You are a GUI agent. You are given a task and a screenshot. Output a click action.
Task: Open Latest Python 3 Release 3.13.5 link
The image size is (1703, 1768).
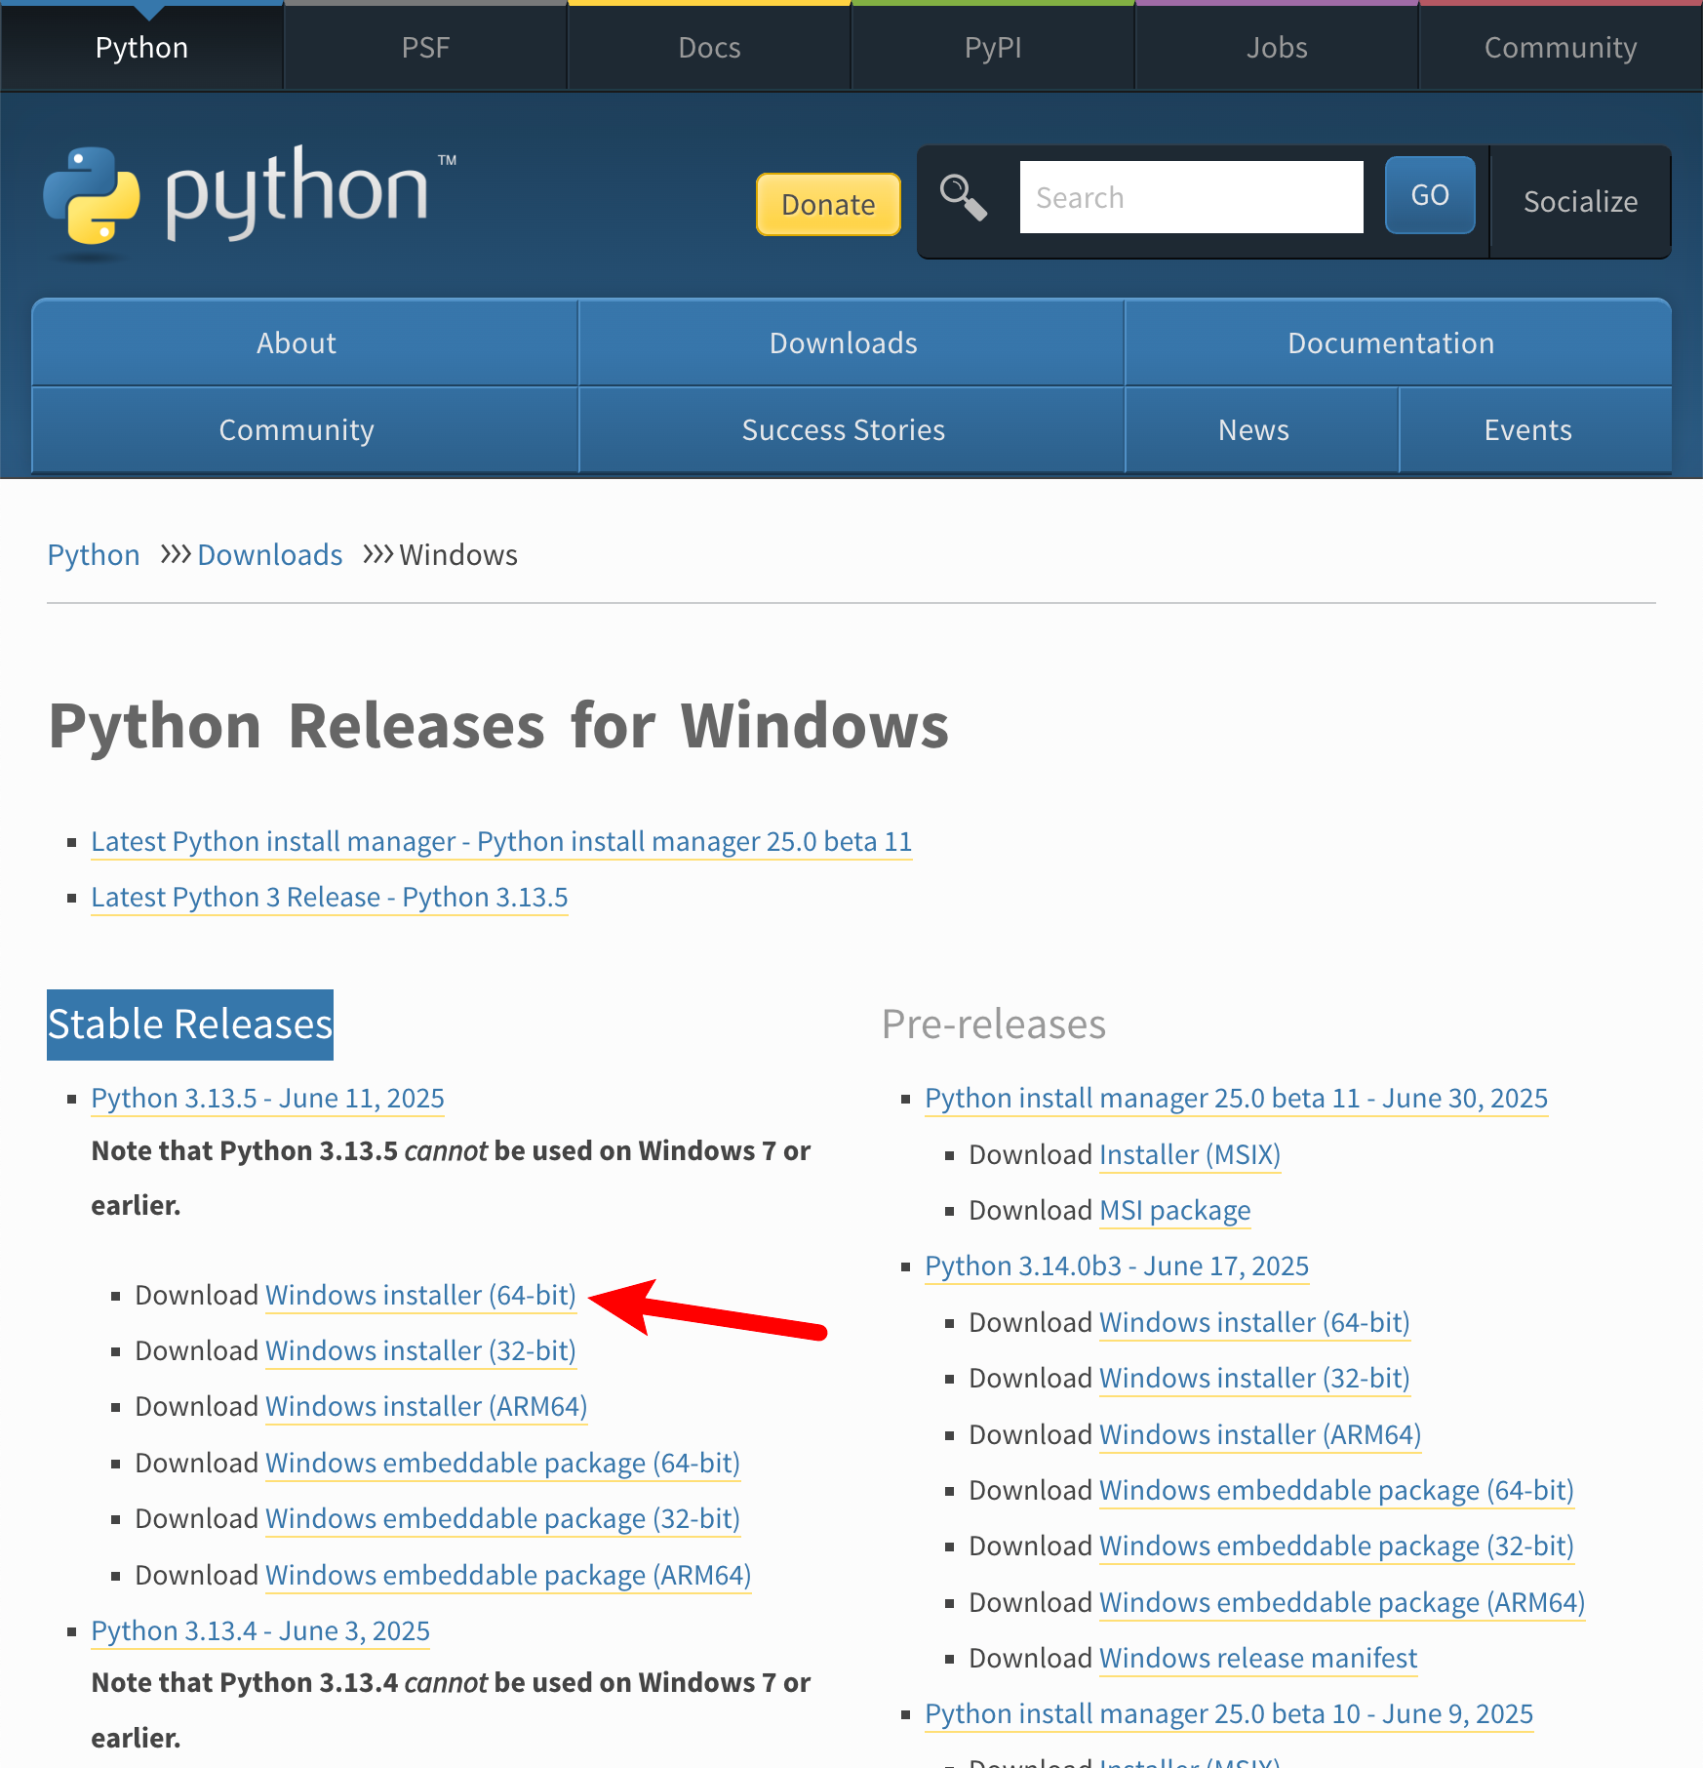(x=330, y=897)
